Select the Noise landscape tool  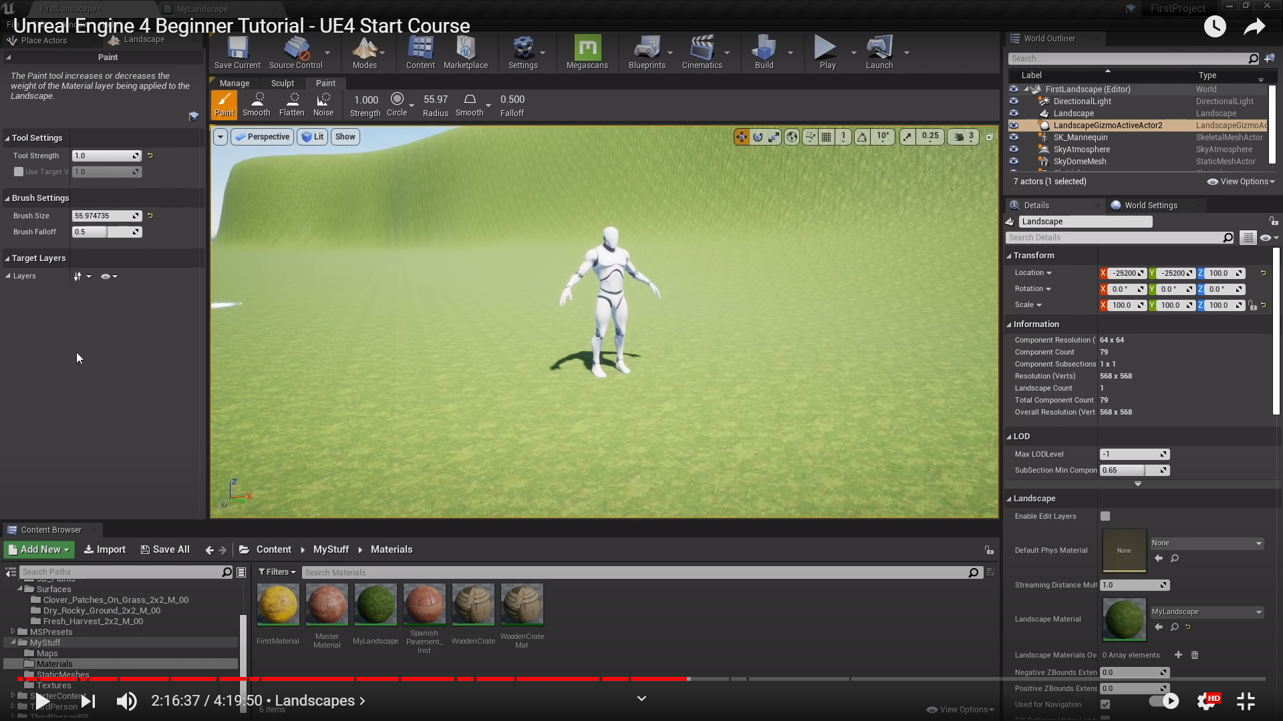pos(323,104)
